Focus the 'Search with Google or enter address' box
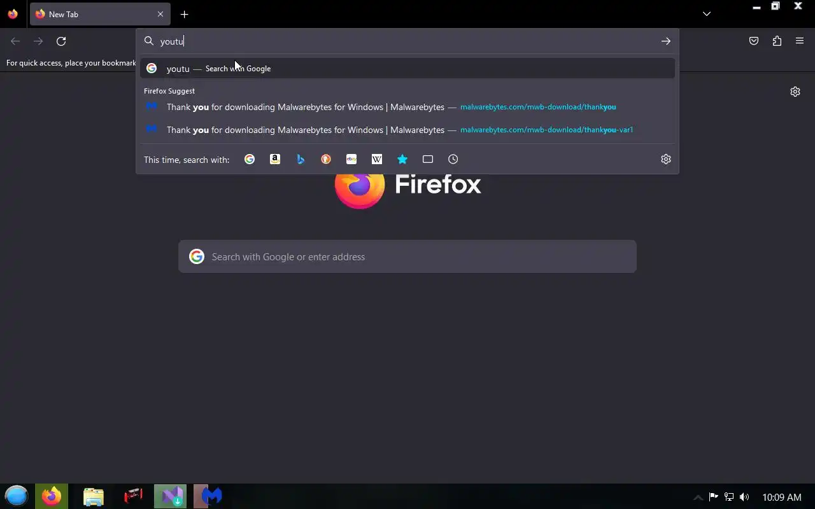 (x=407, y=256)
